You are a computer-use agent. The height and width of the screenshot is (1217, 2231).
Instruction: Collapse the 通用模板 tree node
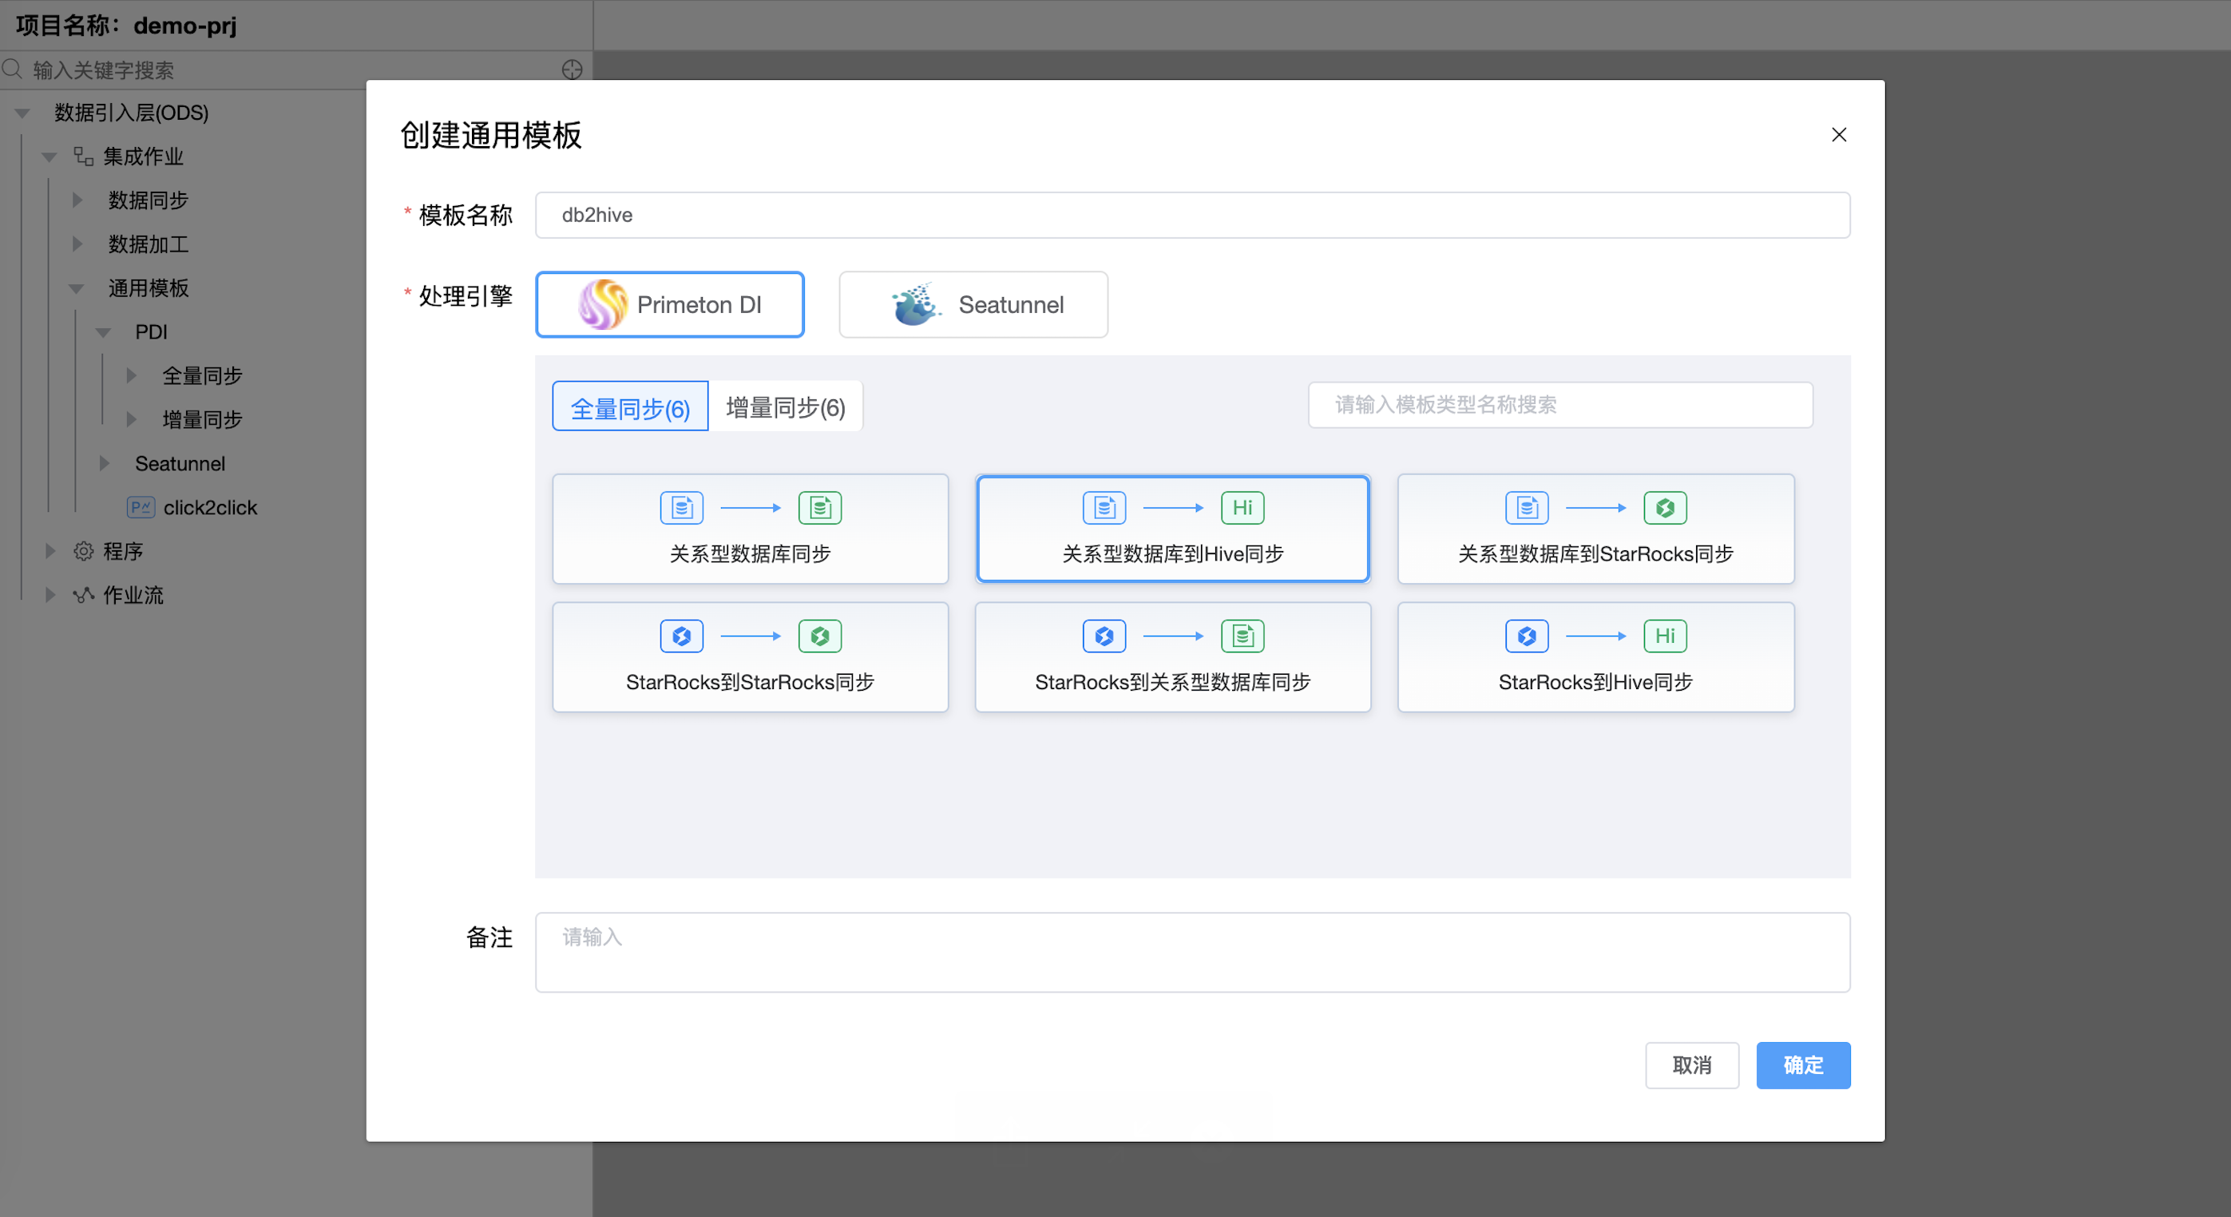76,288
